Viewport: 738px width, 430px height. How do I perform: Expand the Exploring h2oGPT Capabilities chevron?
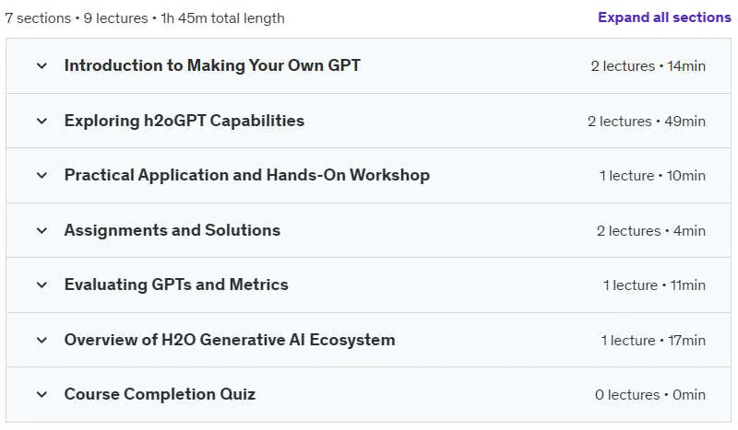[x=42, y=122]
